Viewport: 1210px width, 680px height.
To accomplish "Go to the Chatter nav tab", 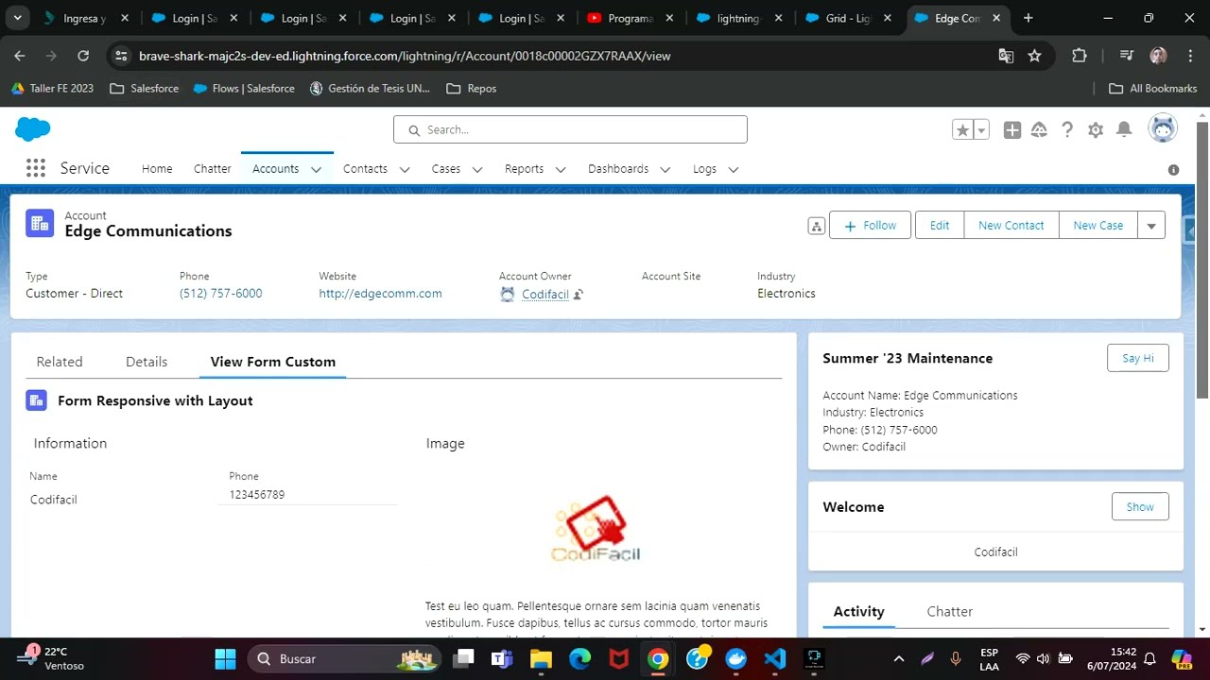I will [x=213, y=169].
